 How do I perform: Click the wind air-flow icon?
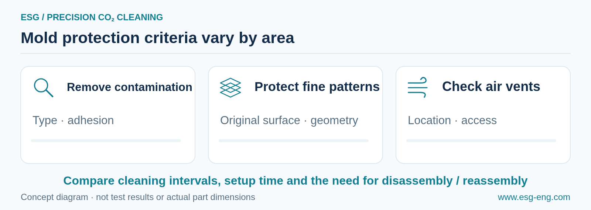(x=417, y=87)
